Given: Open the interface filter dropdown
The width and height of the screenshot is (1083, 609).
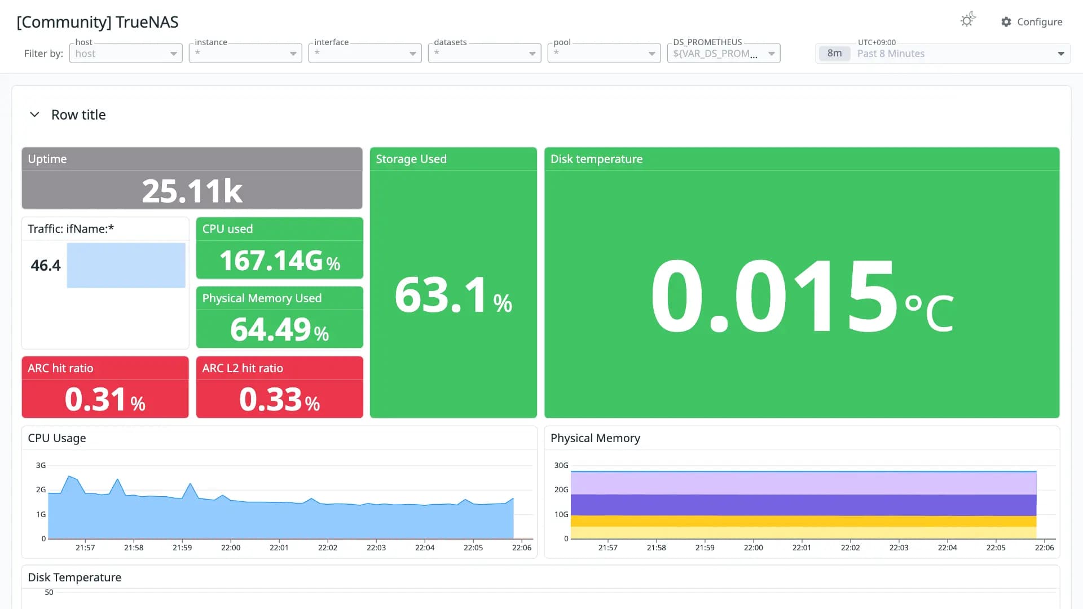Looking at the screenshot, I should (x=365, y=54).
